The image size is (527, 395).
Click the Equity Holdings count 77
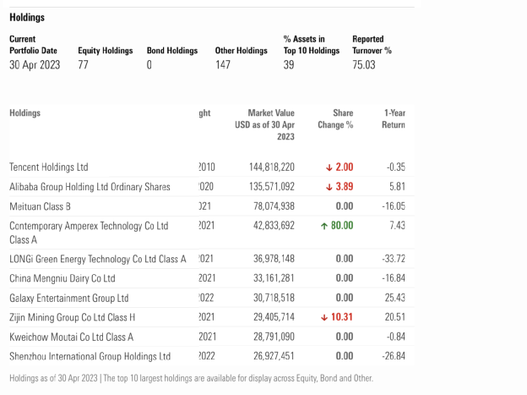[83, 65]
